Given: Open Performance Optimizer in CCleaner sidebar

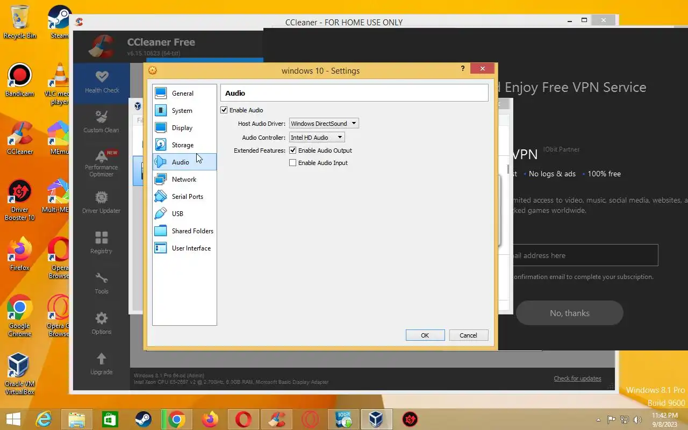Looking at the screenshot, I should [x=102, y=163].
